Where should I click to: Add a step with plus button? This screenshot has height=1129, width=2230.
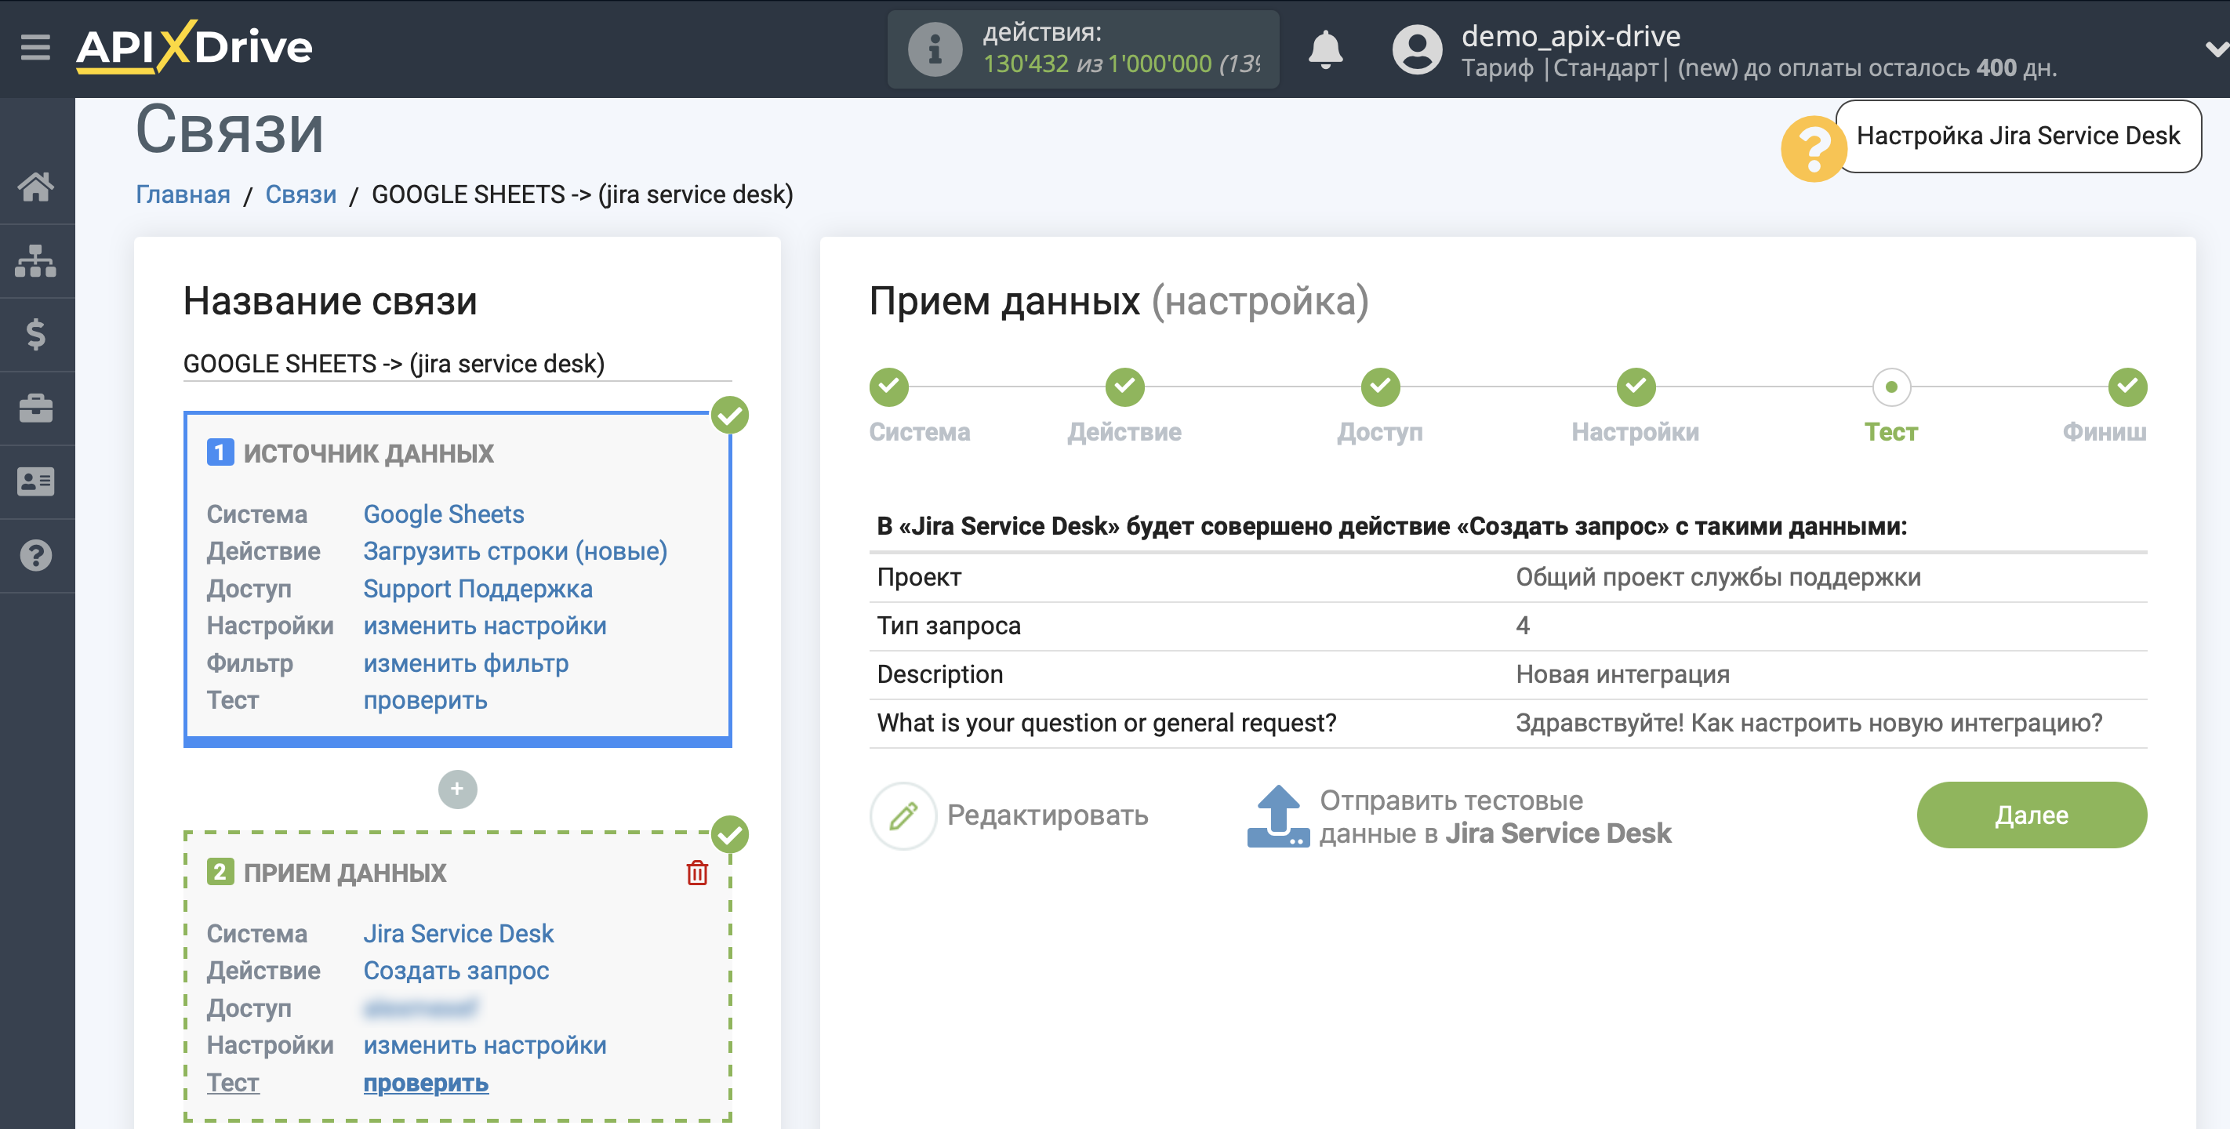(x=457, y=789)
